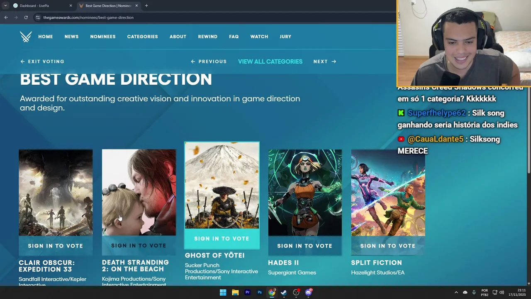Open JURY in site navigation

click(x=285, y=37)
